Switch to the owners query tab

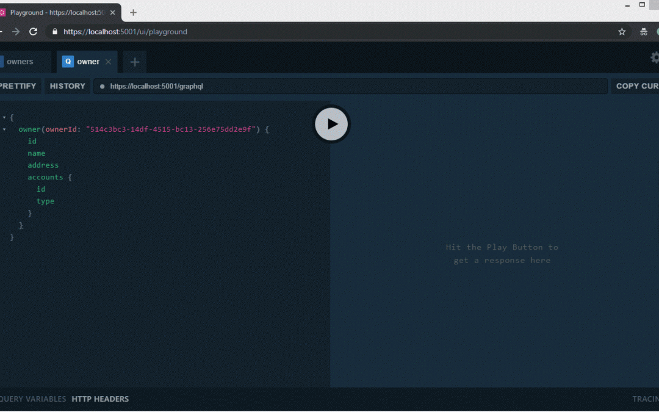tap(20, 62)
